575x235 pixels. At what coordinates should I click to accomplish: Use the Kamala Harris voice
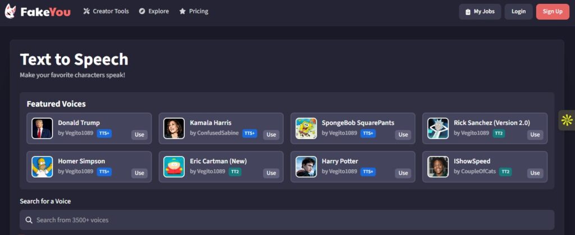point(271,135)
